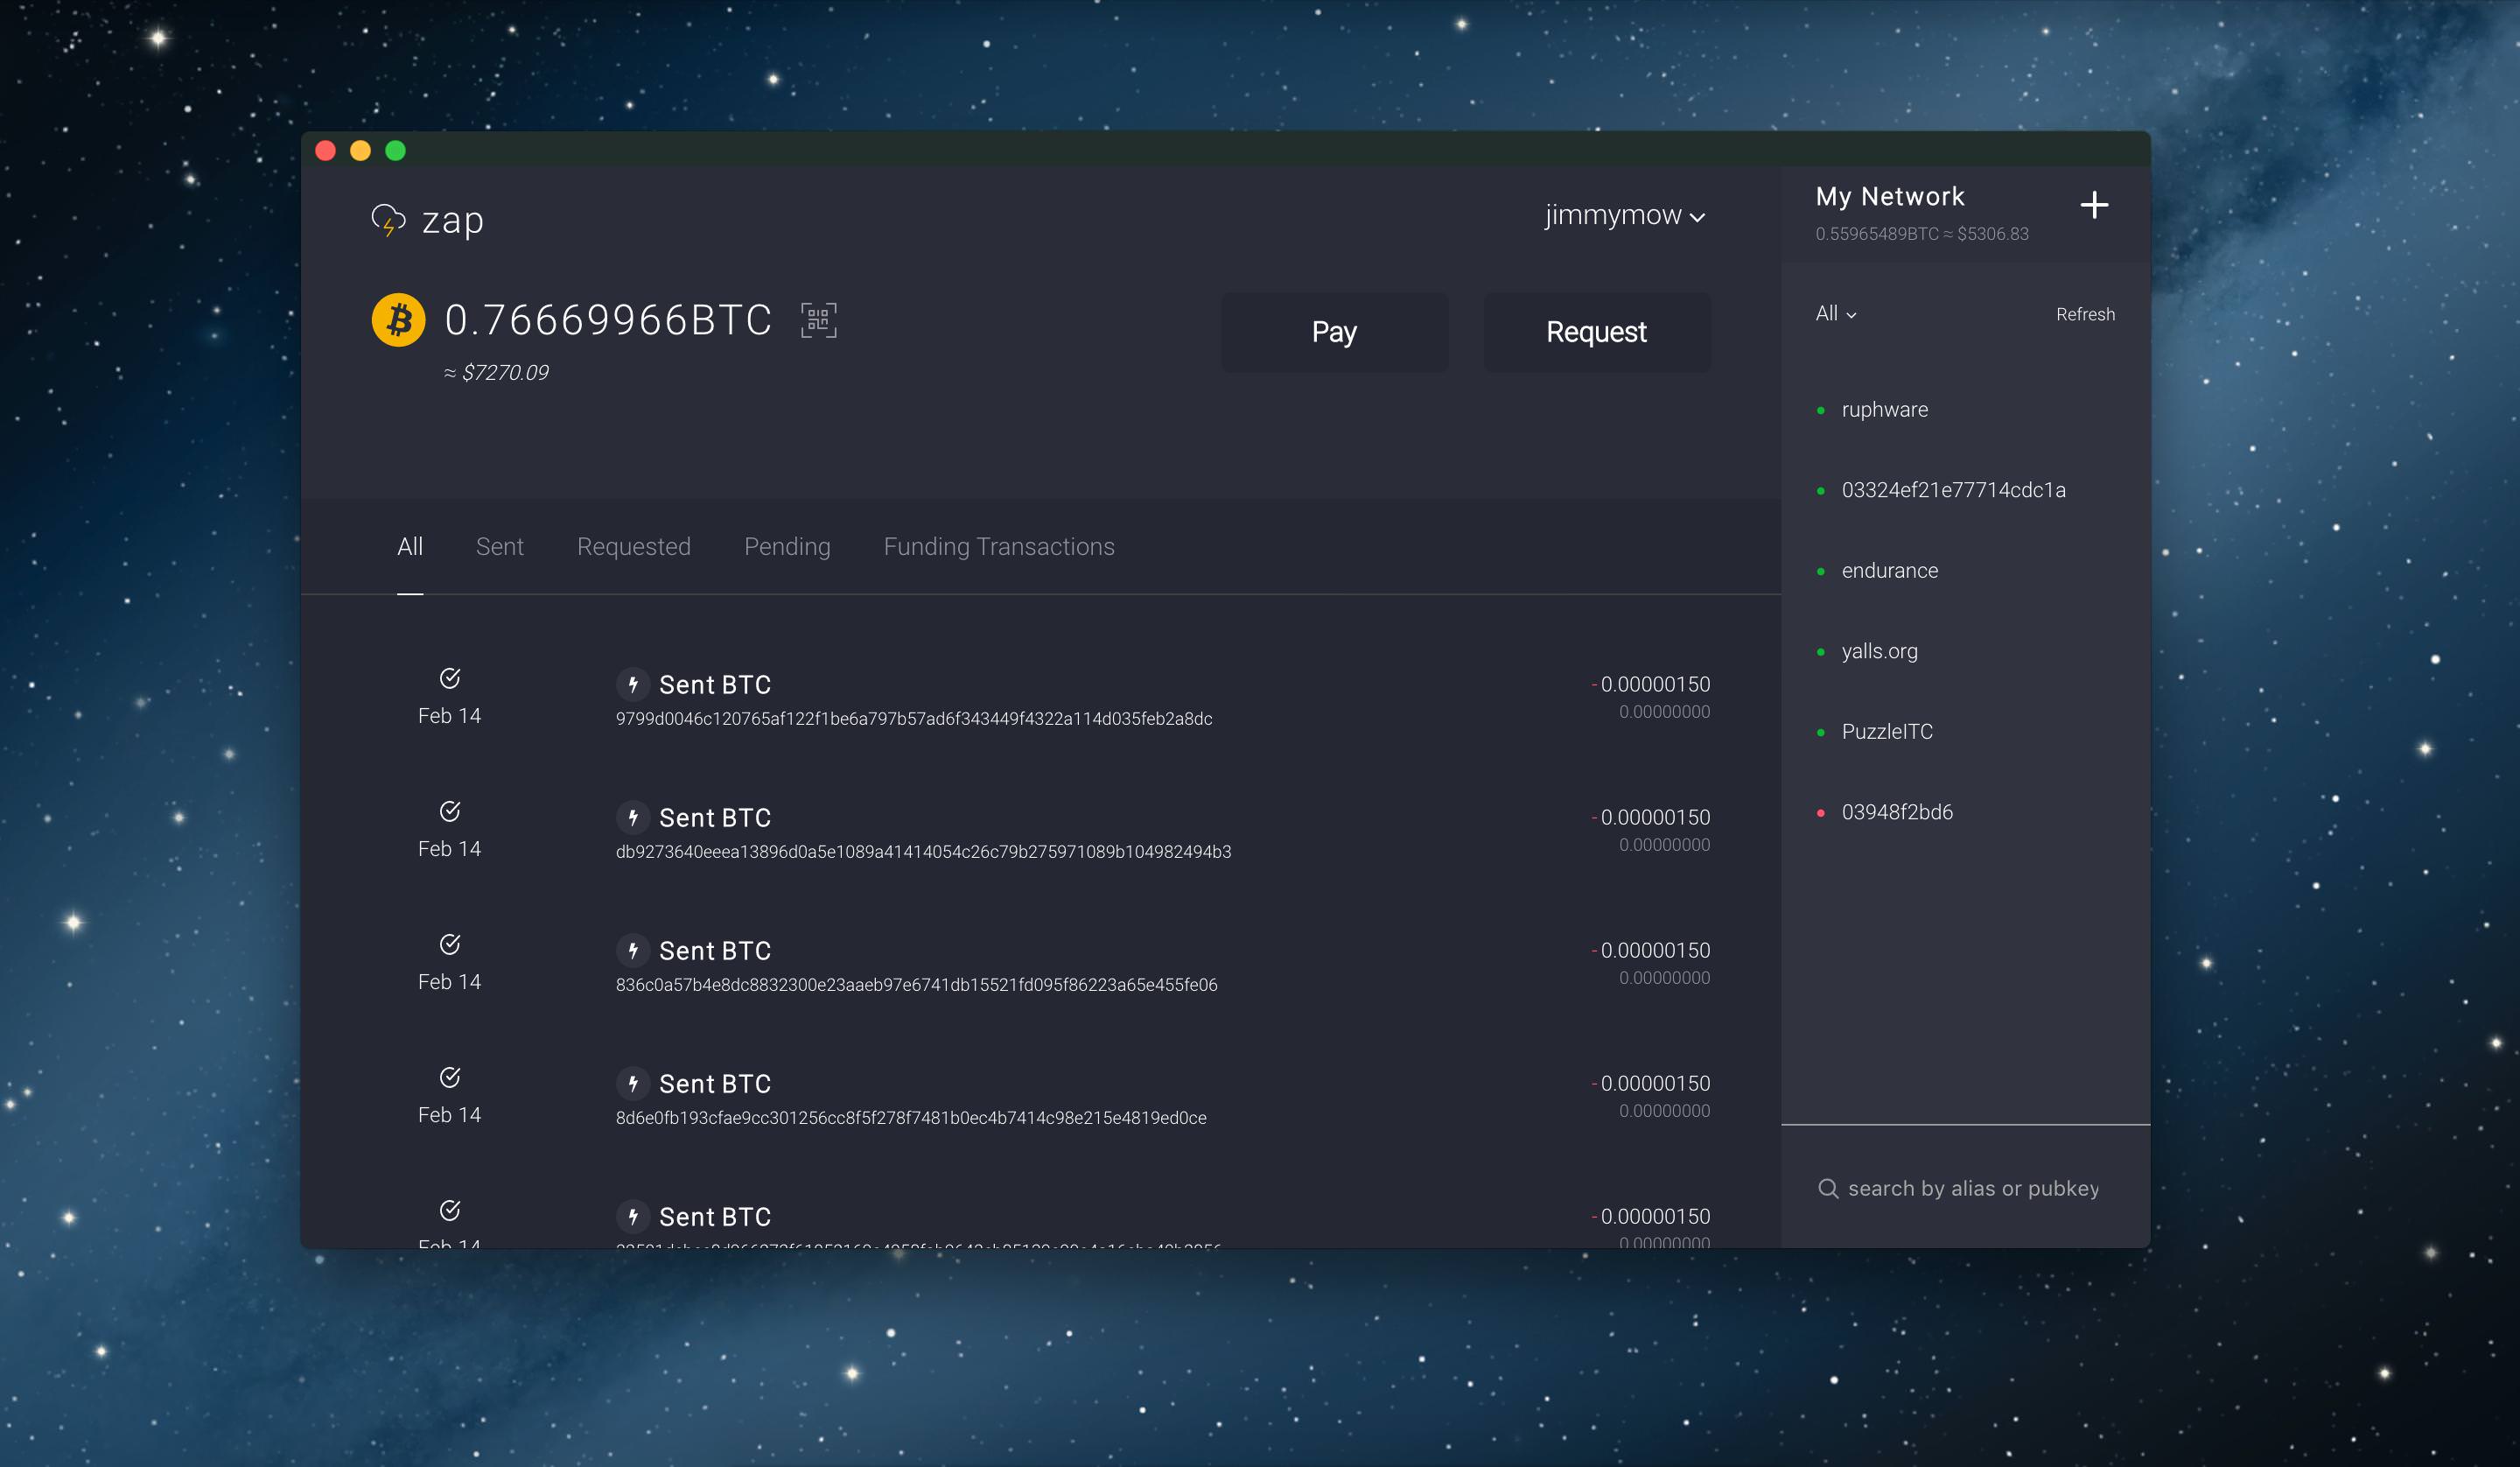Click the Zap cloud-lightning app logo
The width and height of the screenshot is (2520, 1467).
tap(390, 218)
